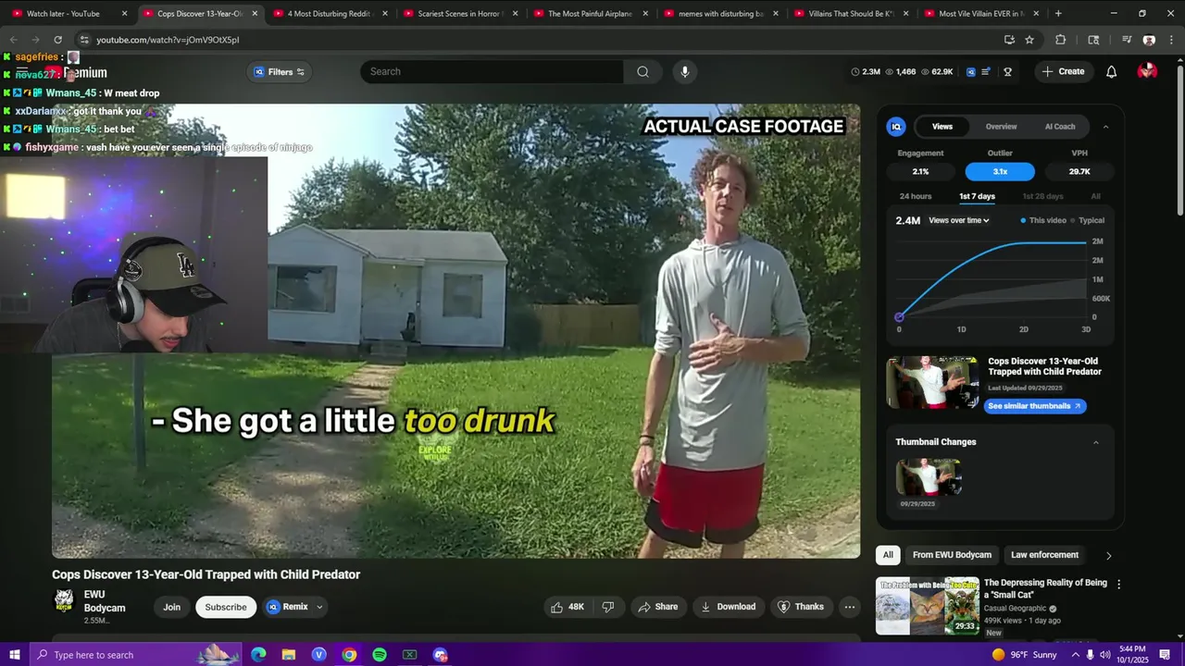Bookmark this page with the star icon
Image resolution: width=1185 pixels, height=666 pixels.
pos(1029,40)
